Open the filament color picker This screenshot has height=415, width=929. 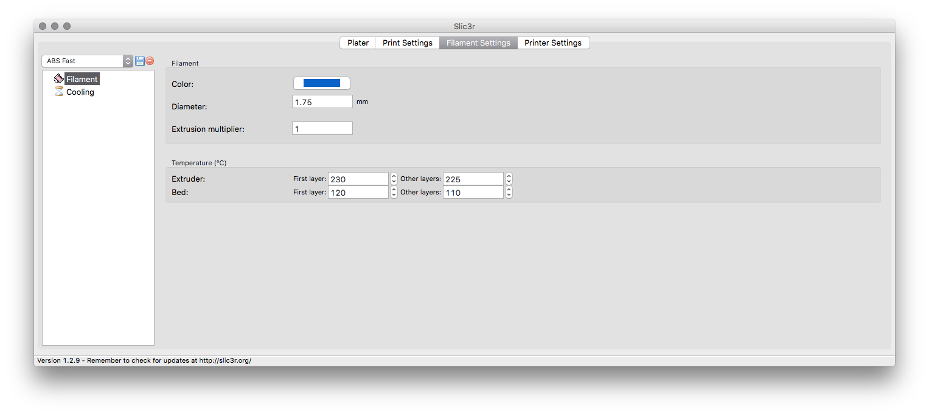(321, 83)
